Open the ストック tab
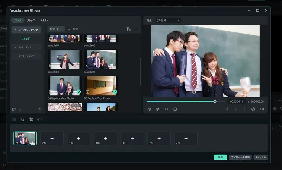Image resolution: width=282 pixels, height=170 pixels. point(31,21)
